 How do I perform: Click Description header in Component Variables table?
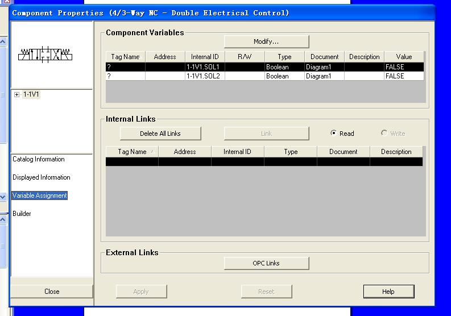[364, 57]
